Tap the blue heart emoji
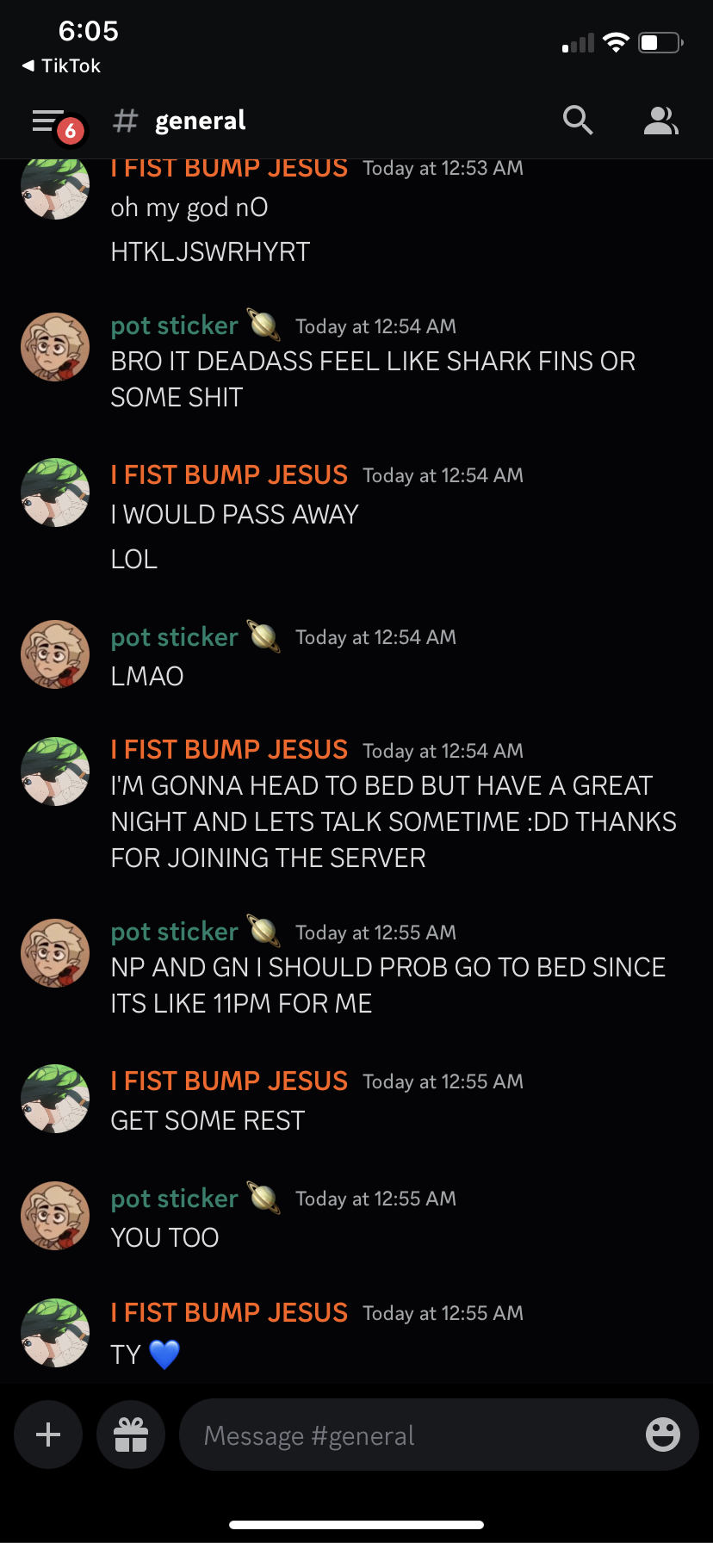This screenshot has height=1543, width=713. (164, 1354)
